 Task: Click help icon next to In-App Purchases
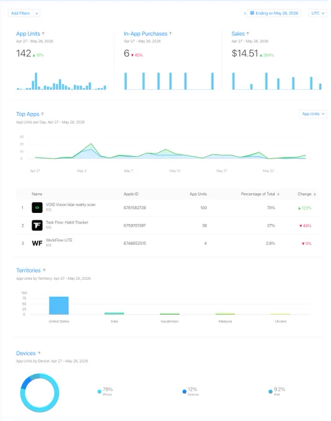coord(170,33)
